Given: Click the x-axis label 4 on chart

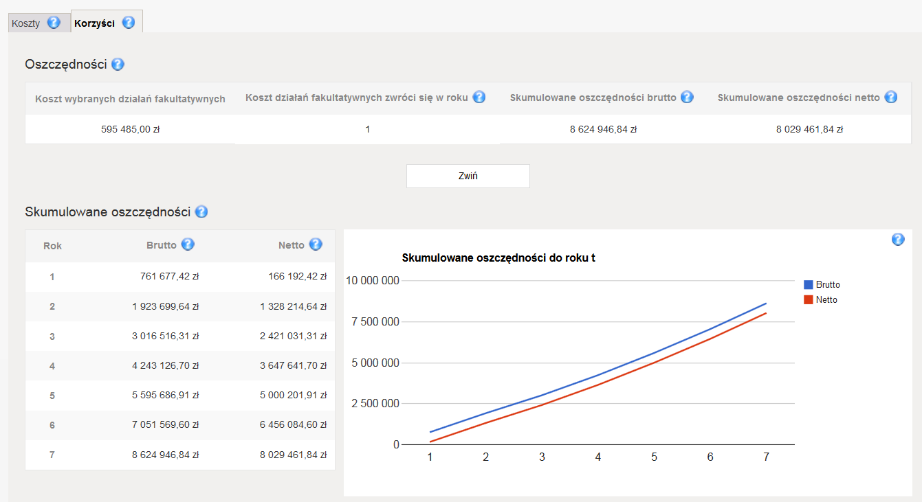Looking at the screenshot, I should click(x=598, y=457).
